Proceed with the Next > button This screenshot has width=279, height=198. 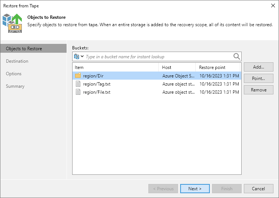coord(195,189)
